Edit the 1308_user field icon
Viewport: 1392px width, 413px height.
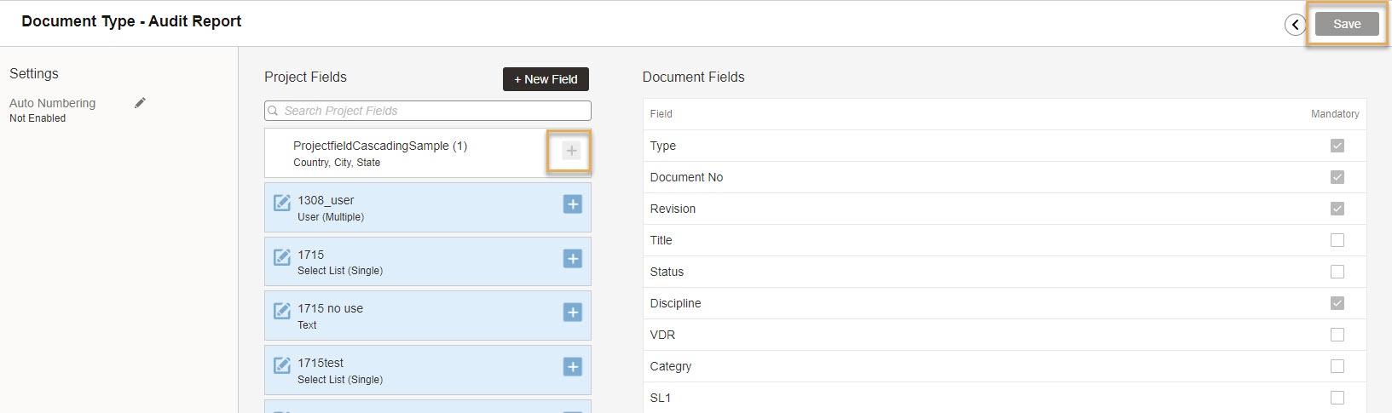pos(282,203)
